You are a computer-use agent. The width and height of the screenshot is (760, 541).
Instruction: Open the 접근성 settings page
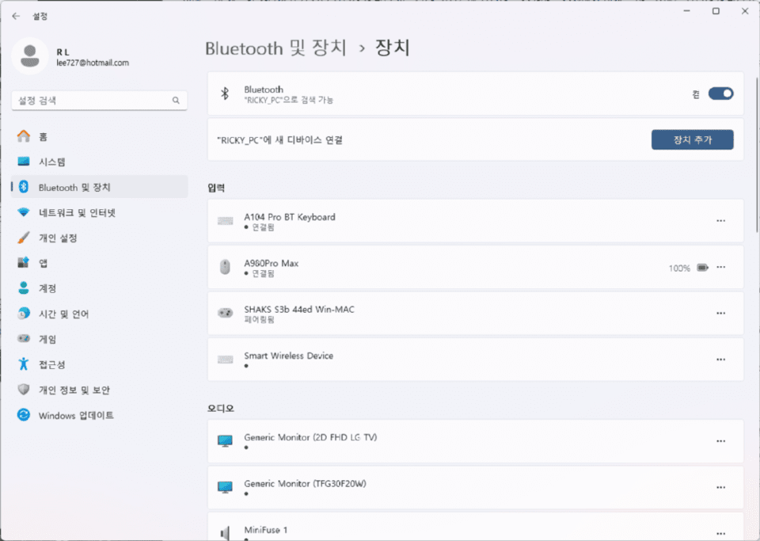[100, 364]
